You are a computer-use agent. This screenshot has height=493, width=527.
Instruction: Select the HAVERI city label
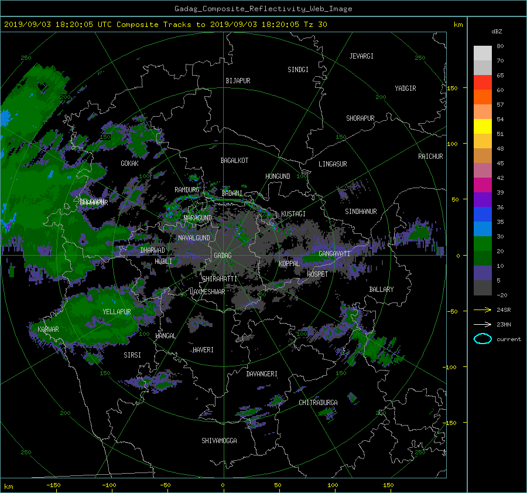tap(203, 350)
